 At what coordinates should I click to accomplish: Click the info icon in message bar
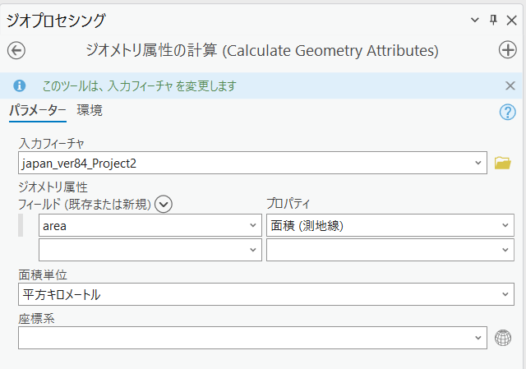[x=20, y=85]
